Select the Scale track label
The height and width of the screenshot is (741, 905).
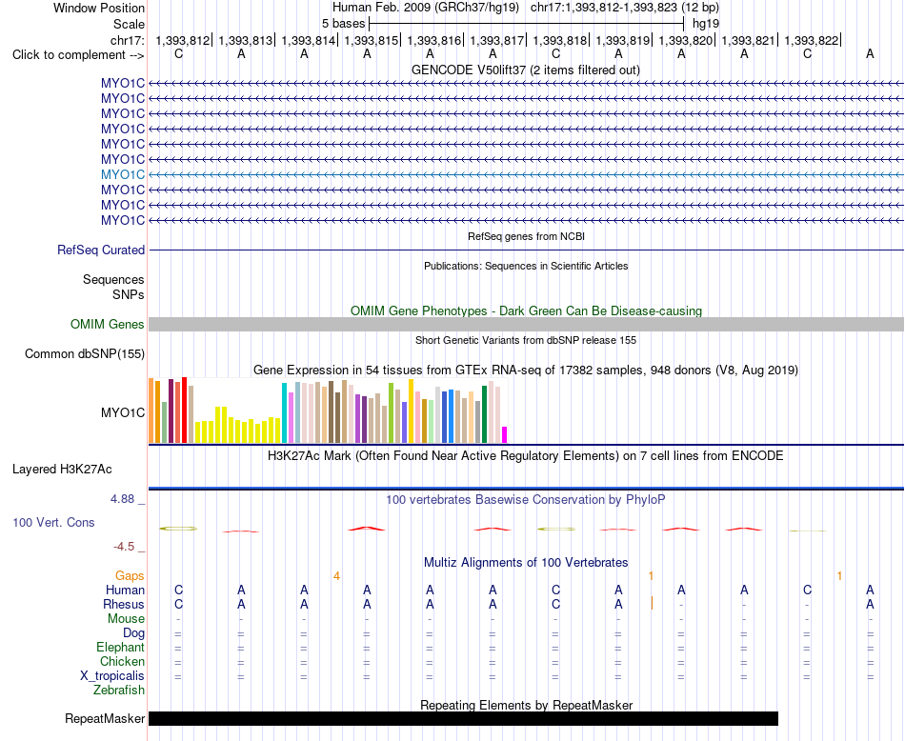pos(129,24)
